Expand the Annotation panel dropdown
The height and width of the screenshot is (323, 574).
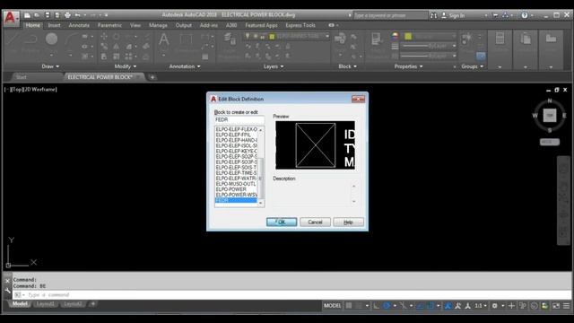tap(185, 66)
